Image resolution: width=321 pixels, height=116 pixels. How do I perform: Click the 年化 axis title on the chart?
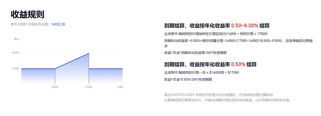pyautogui.click(x=16, y=39)
